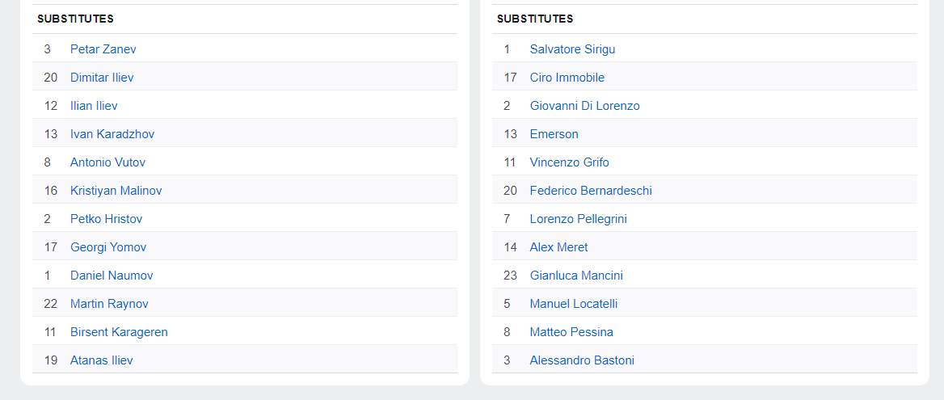View Kristiyan Malinov's player page
This screenshot has width=944, height=400.
point(116,191)
